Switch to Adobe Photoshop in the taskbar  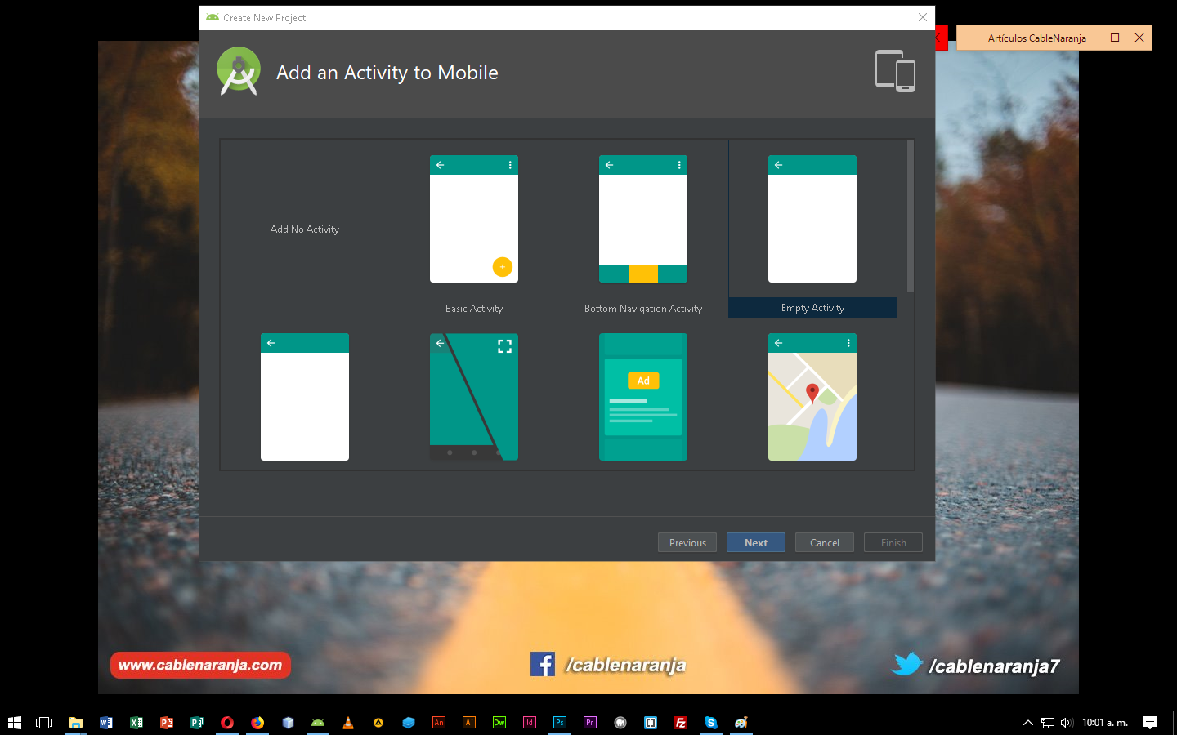(x=560, y=723)
